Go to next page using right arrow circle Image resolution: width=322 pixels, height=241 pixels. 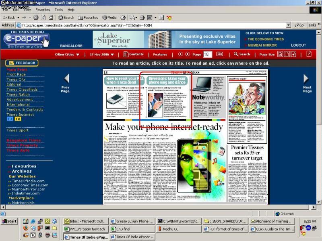pyautogui.click(x=188, y=54)
